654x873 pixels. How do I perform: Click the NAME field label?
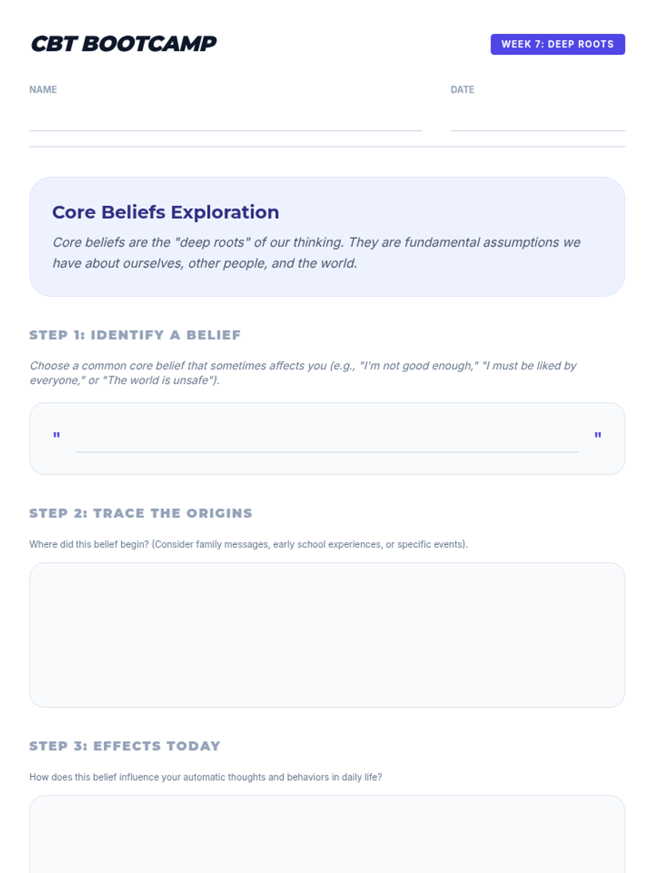(x=43, y=89)
